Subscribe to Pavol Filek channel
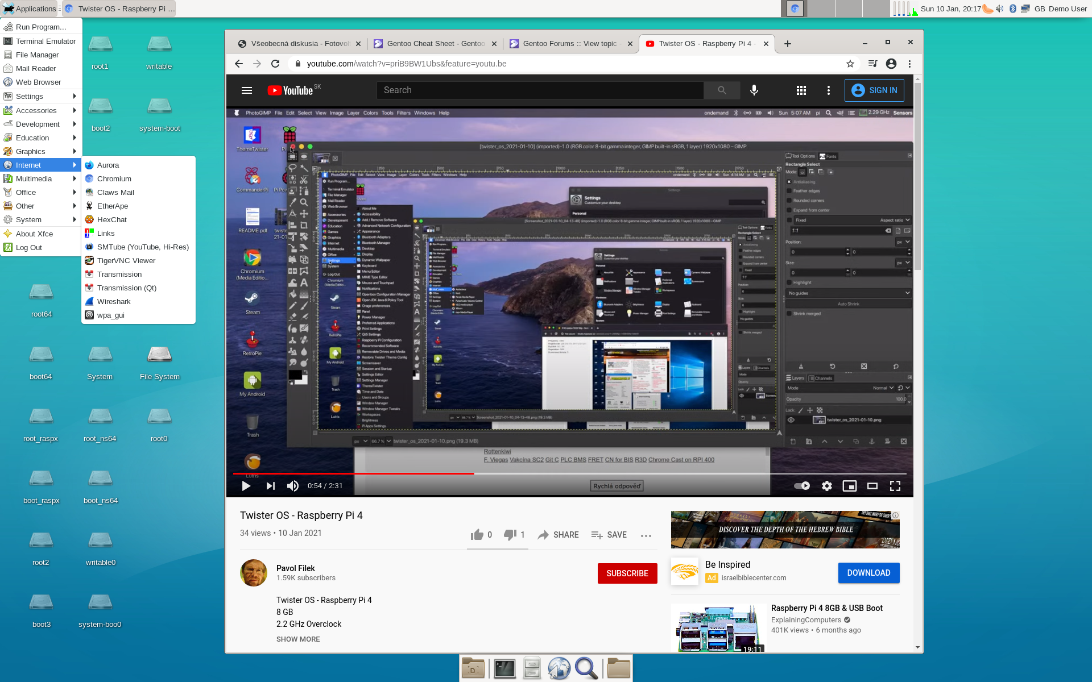 (627, 573)
